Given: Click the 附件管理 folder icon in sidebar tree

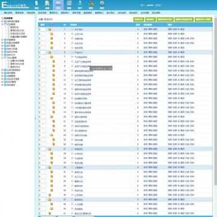Looking at the screenshot, I should [5, 73].
